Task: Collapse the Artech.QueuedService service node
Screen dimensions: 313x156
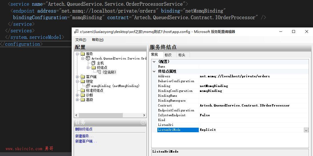Action: point(83,58)
